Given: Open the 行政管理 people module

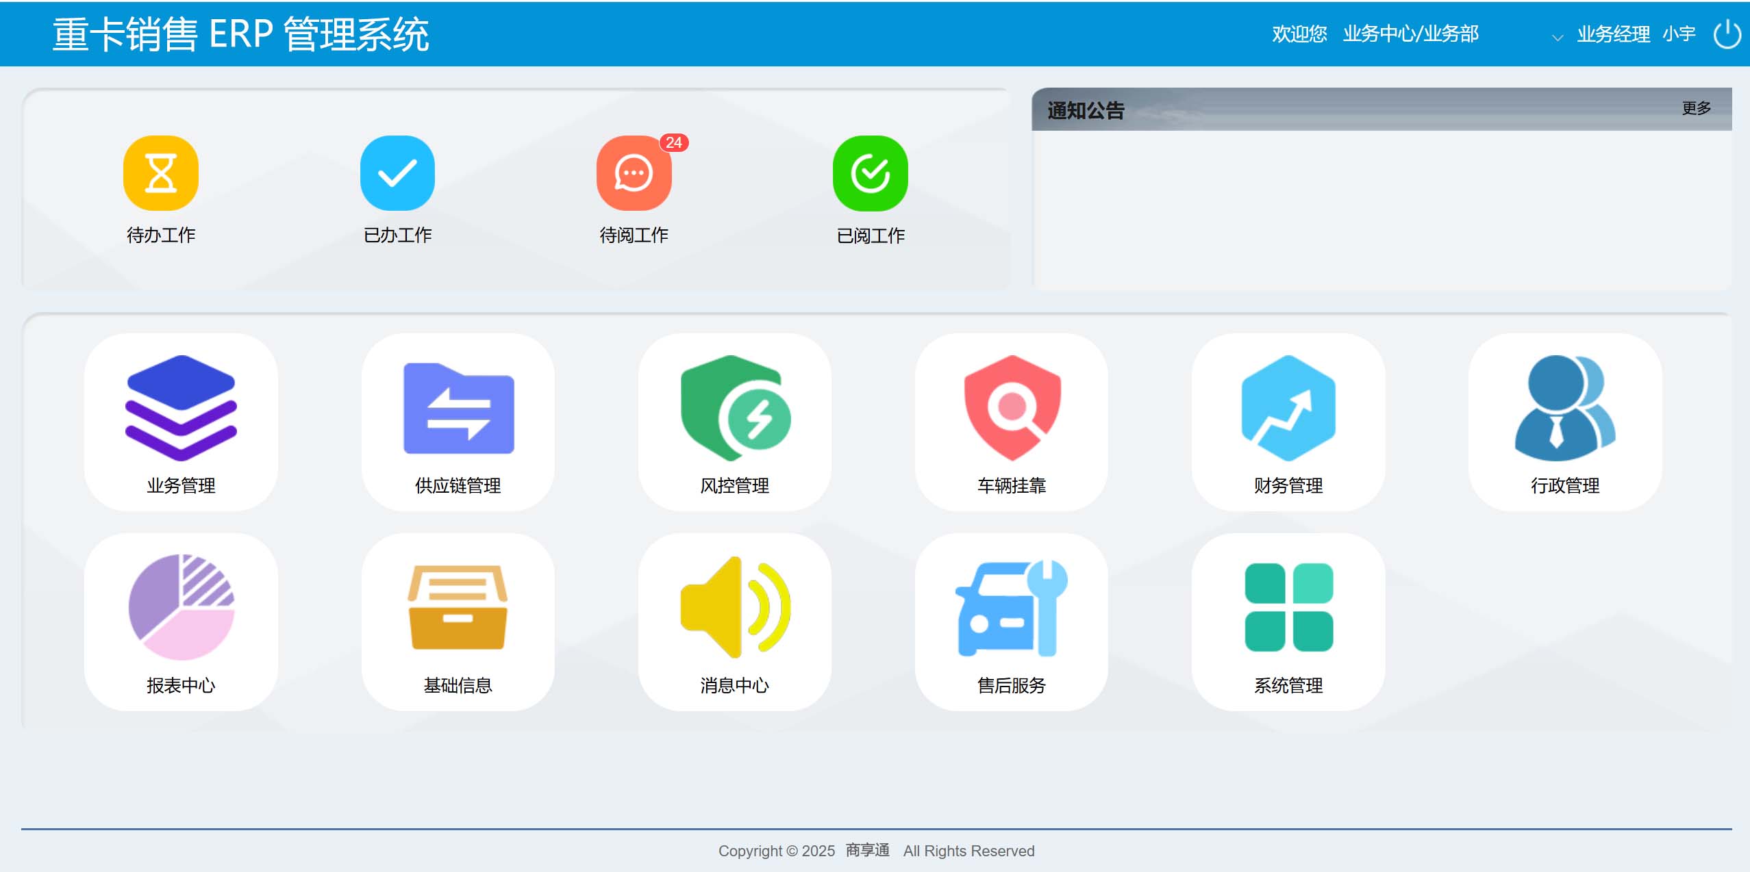Looking at the screenshot, I should pyautogui.click(x=1565, y=409).
